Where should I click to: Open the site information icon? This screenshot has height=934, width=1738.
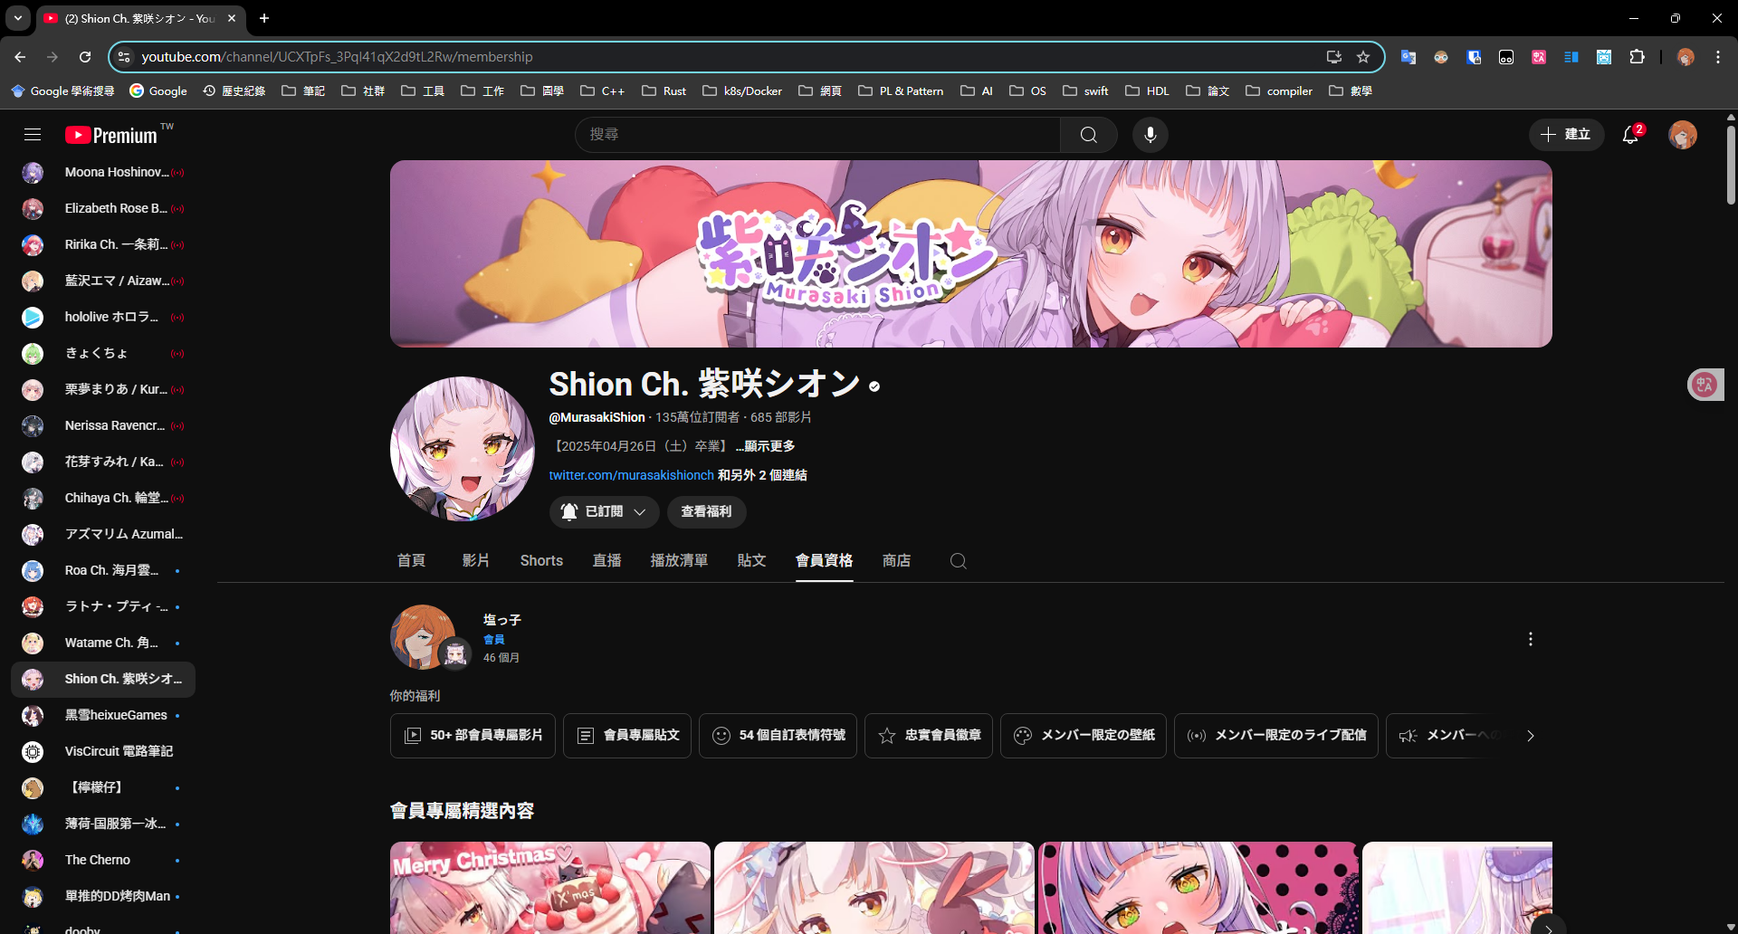tap(124, 57)
